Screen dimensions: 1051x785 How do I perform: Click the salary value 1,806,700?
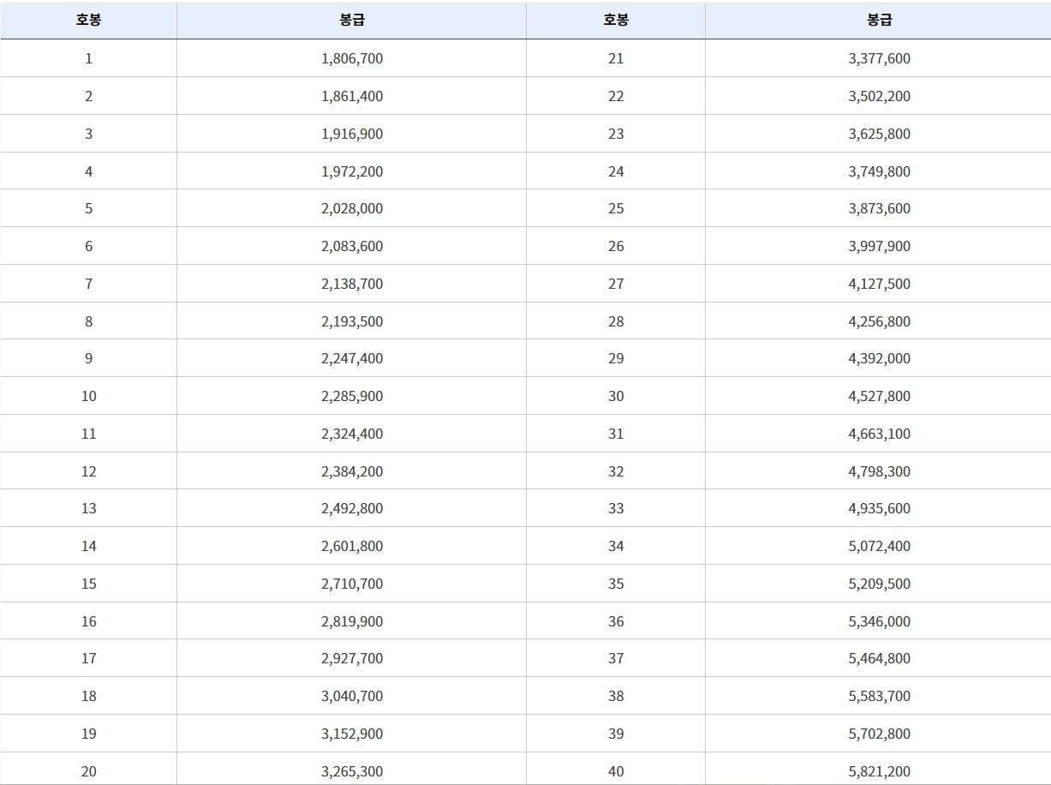click(x=352, y=59)
